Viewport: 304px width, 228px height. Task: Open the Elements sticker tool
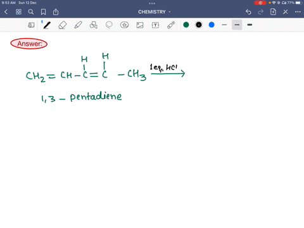pyautogui.click(x=124, y=25)
